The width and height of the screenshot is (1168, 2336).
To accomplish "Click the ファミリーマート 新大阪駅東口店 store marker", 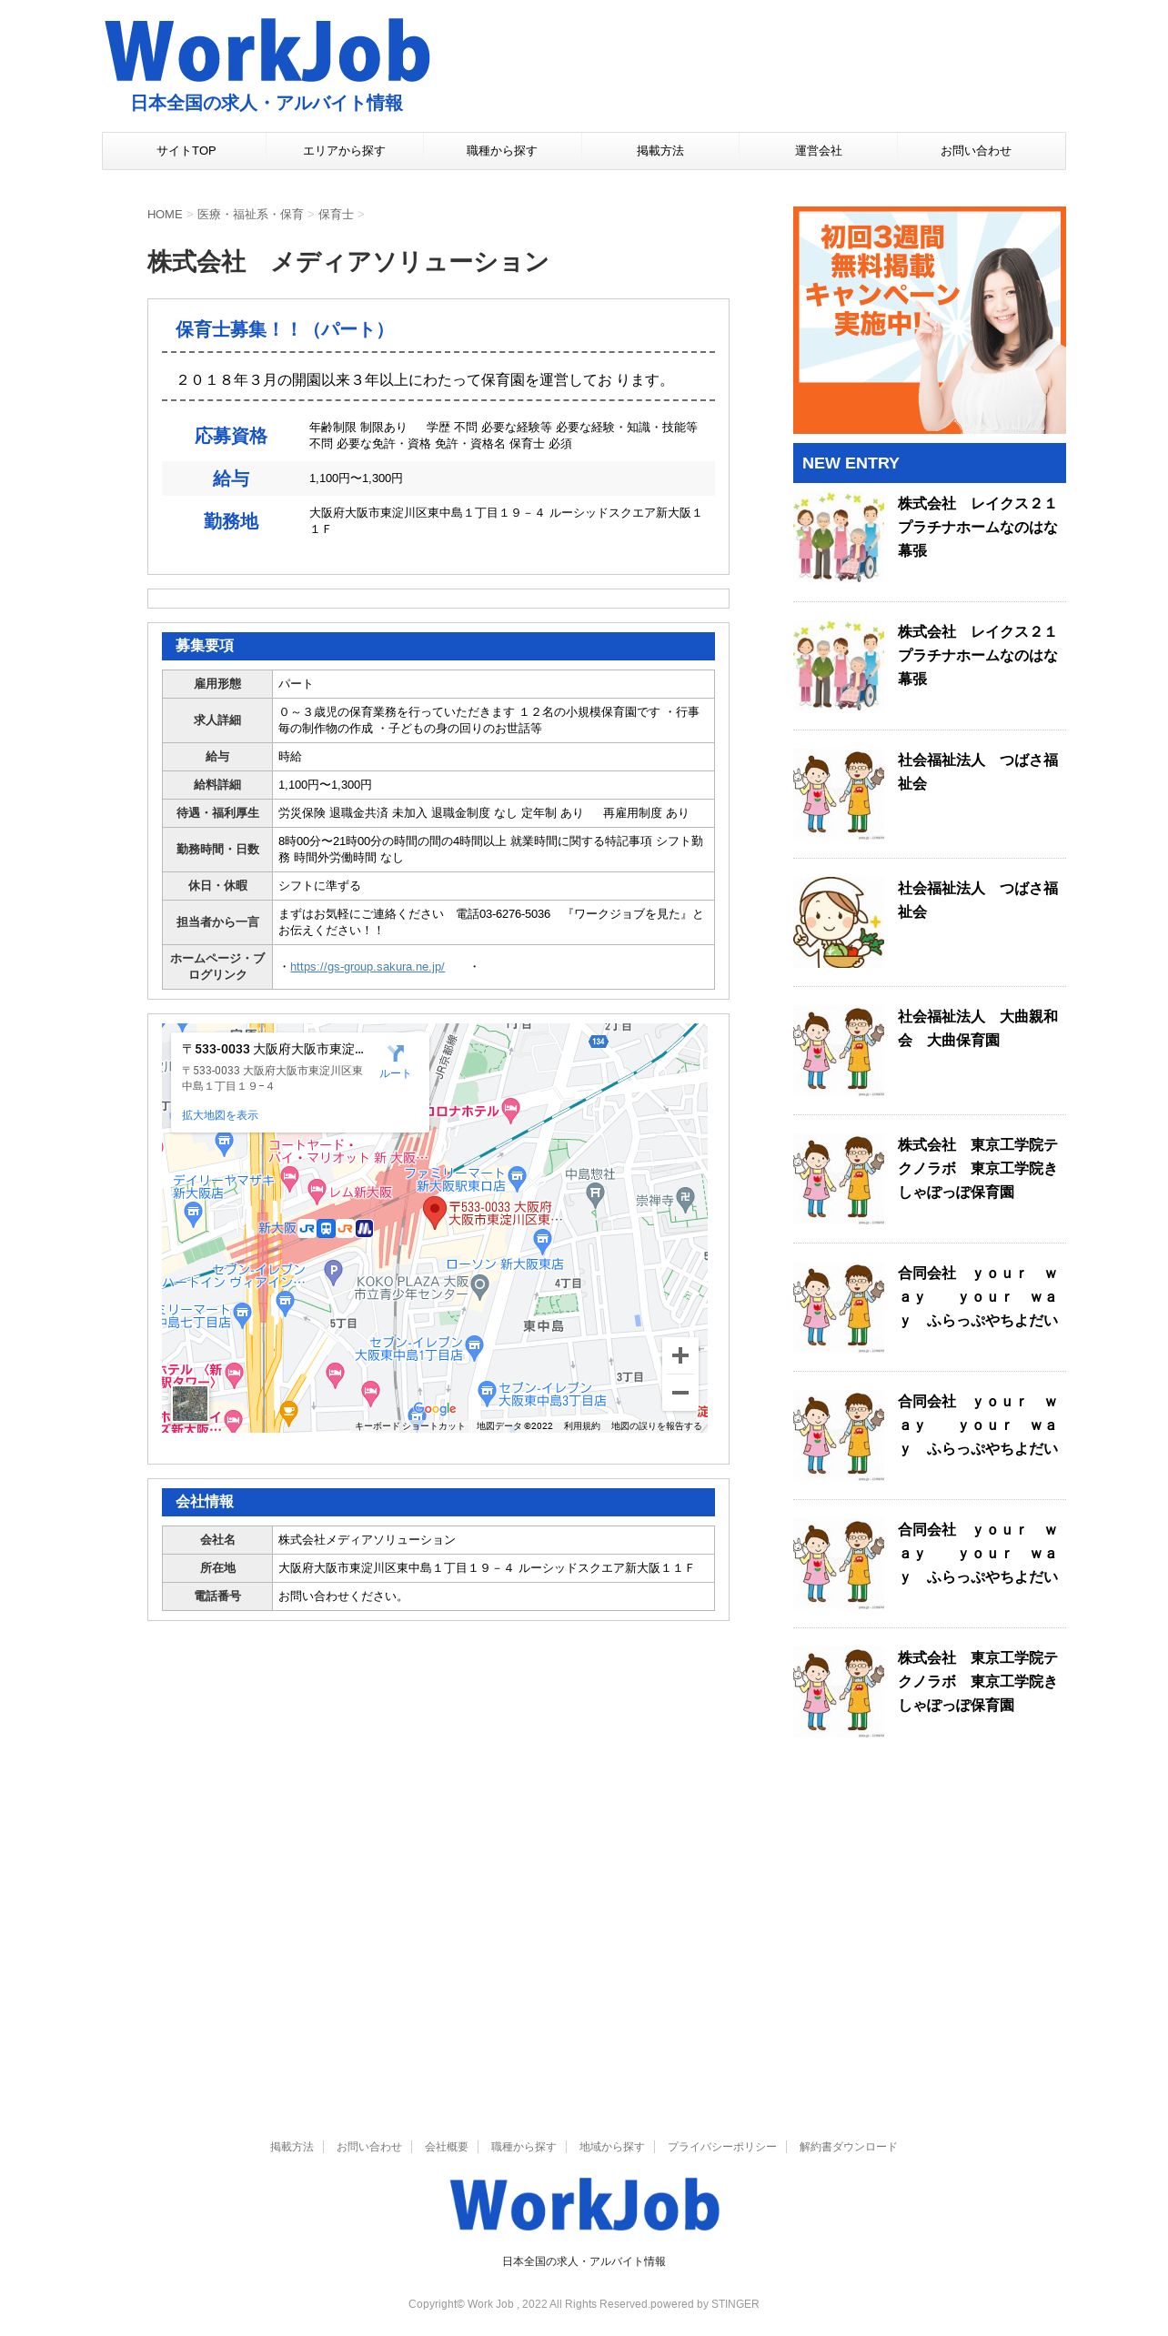I will (x=518, y=1176).
